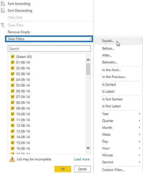This screenshot has height=173, width=143.
Task: Expand the Date Filters submenu arrow
Action: click(x=90, y=39)
